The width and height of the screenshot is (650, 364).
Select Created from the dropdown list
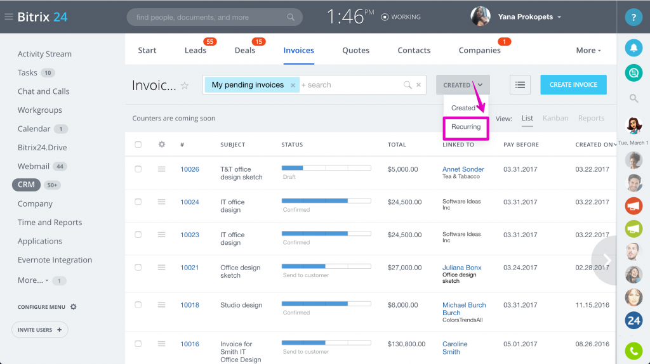[463, 108]
